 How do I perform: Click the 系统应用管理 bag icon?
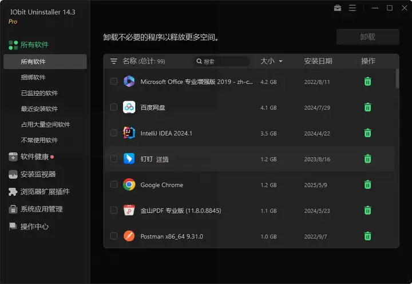[x=13, y=209]
